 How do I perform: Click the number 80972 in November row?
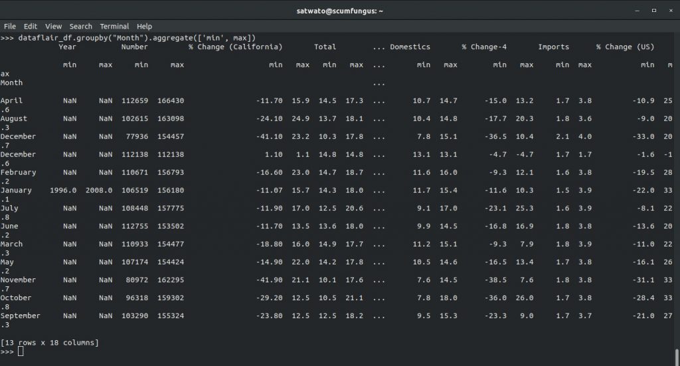(137, 280)
